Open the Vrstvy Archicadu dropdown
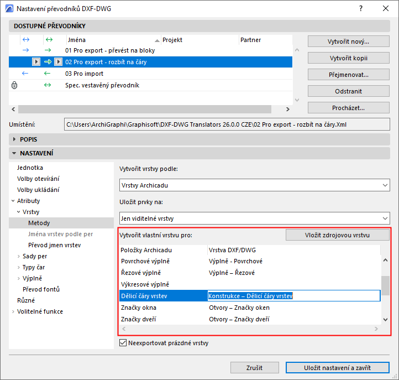399x380 pixels. click(255, 185)
